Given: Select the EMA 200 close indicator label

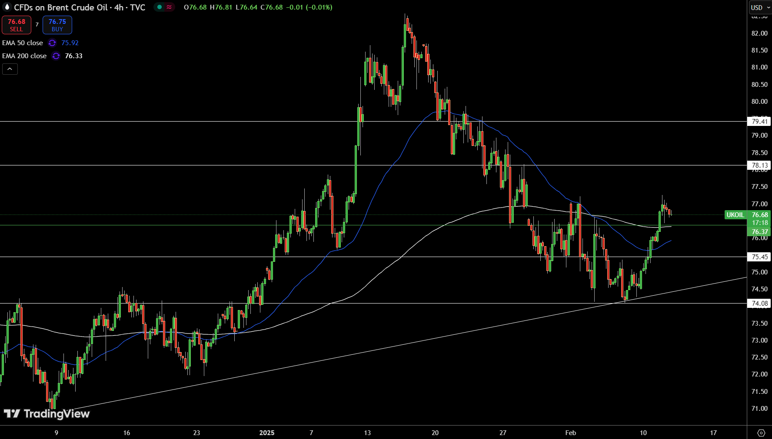Looking at the screenshot, I should (24, 56).
